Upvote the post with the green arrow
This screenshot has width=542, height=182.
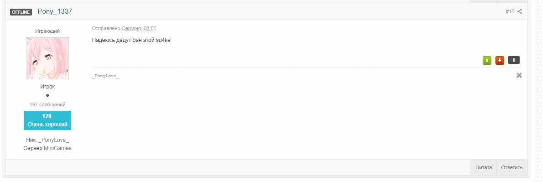[487, 60]
